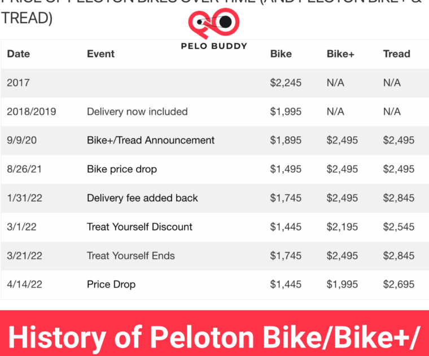
Task: Click the Bike price drop event text
Action: [x=122, y=170]
